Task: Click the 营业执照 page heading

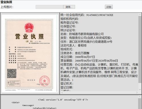Action: 6,2
